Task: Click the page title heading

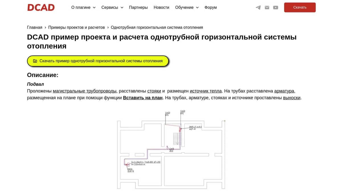Action: (x=162, y=42)
